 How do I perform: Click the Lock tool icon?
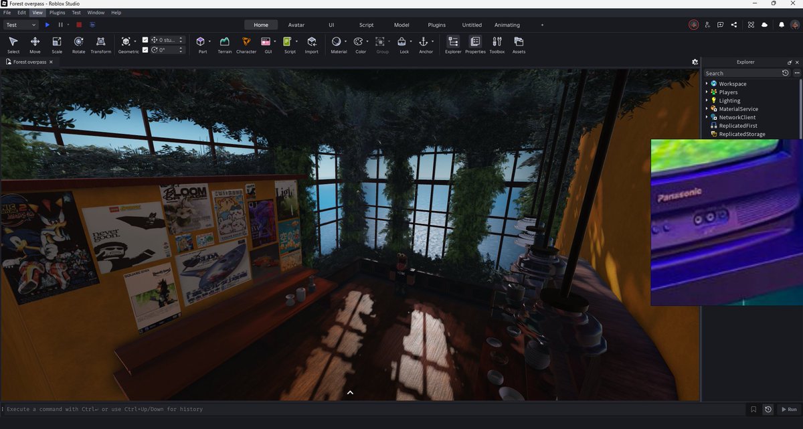point(401,41)
